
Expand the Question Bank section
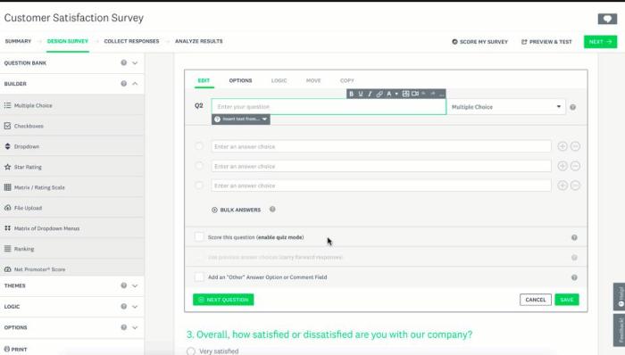tap(135, 63)
